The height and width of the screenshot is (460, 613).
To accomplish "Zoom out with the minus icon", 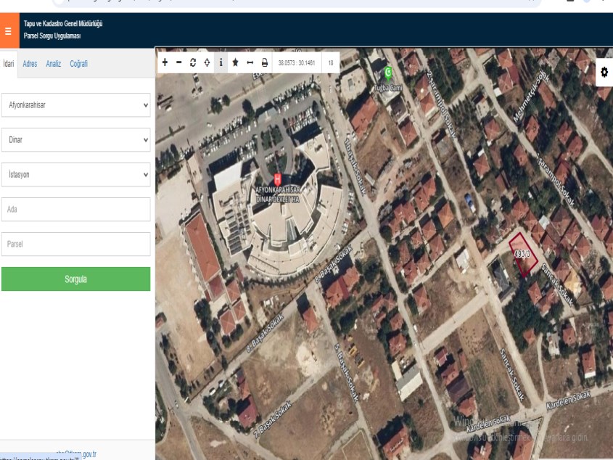I will [x=178, y=62].
